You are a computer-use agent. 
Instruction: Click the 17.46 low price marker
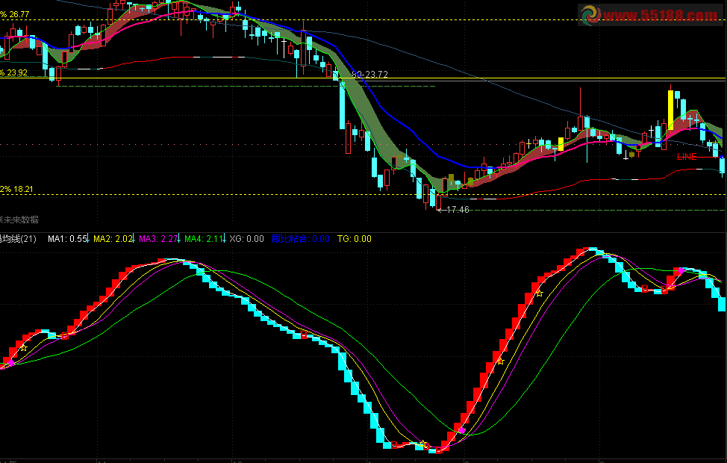457,210
